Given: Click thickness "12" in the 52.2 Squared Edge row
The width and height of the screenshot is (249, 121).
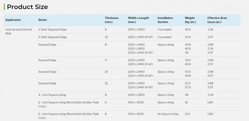Looking at the screenshot, I should 106,83.
